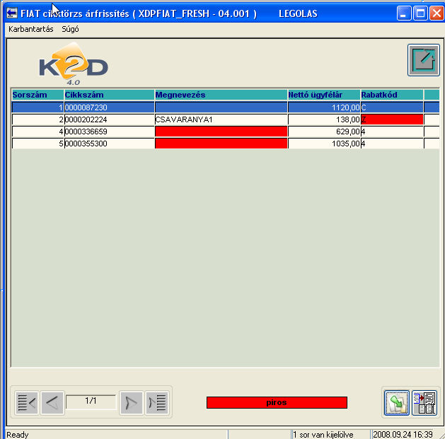Click the K2D 4.0 logo
This screenshot has width=445, height=439.
(74, 64)
